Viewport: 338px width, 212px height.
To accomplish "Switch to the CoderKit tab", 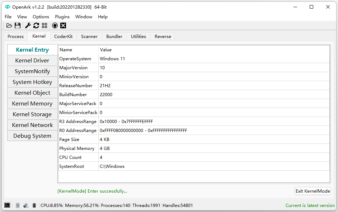I will [64, 37].
